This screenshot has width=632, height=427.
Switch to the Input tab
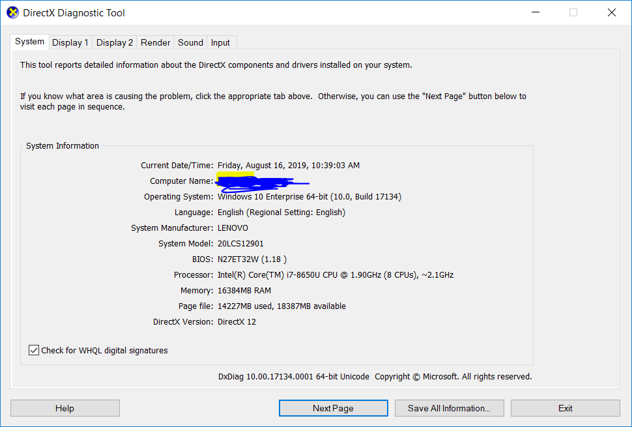click(x=220, y=43)
